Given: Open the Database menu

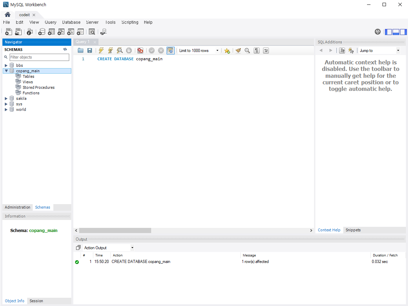Looking at the screenshot, I should (71, 22).
